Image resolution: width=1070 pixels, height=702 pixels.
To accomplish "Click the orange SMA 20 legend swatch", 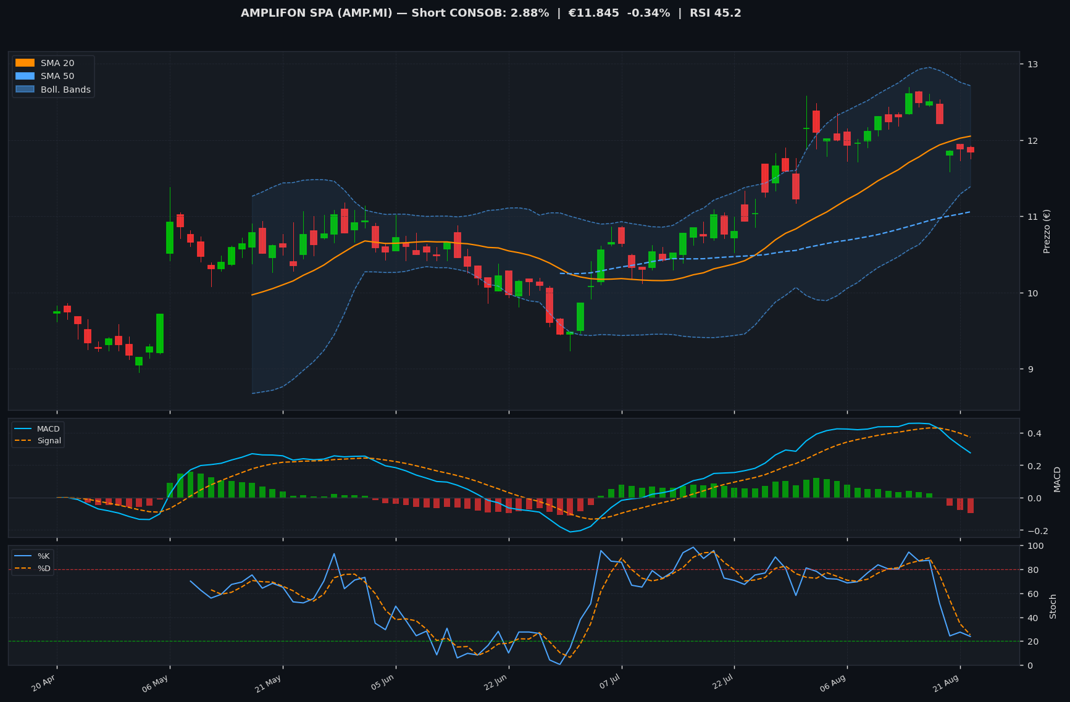I will [x=25, y=63].
